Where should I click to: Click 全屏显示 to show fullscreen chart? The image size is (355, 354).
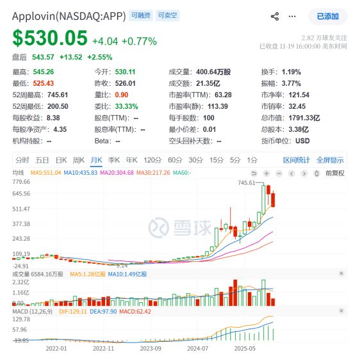point(330,160)
